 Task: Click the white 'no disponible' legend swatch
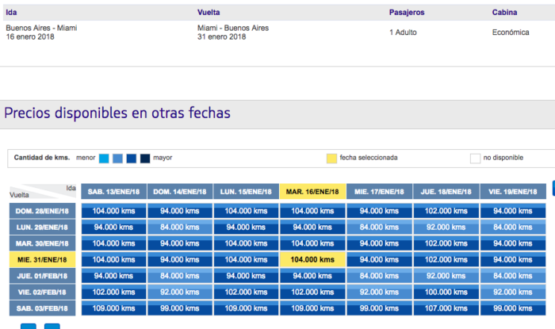(475, 158)
